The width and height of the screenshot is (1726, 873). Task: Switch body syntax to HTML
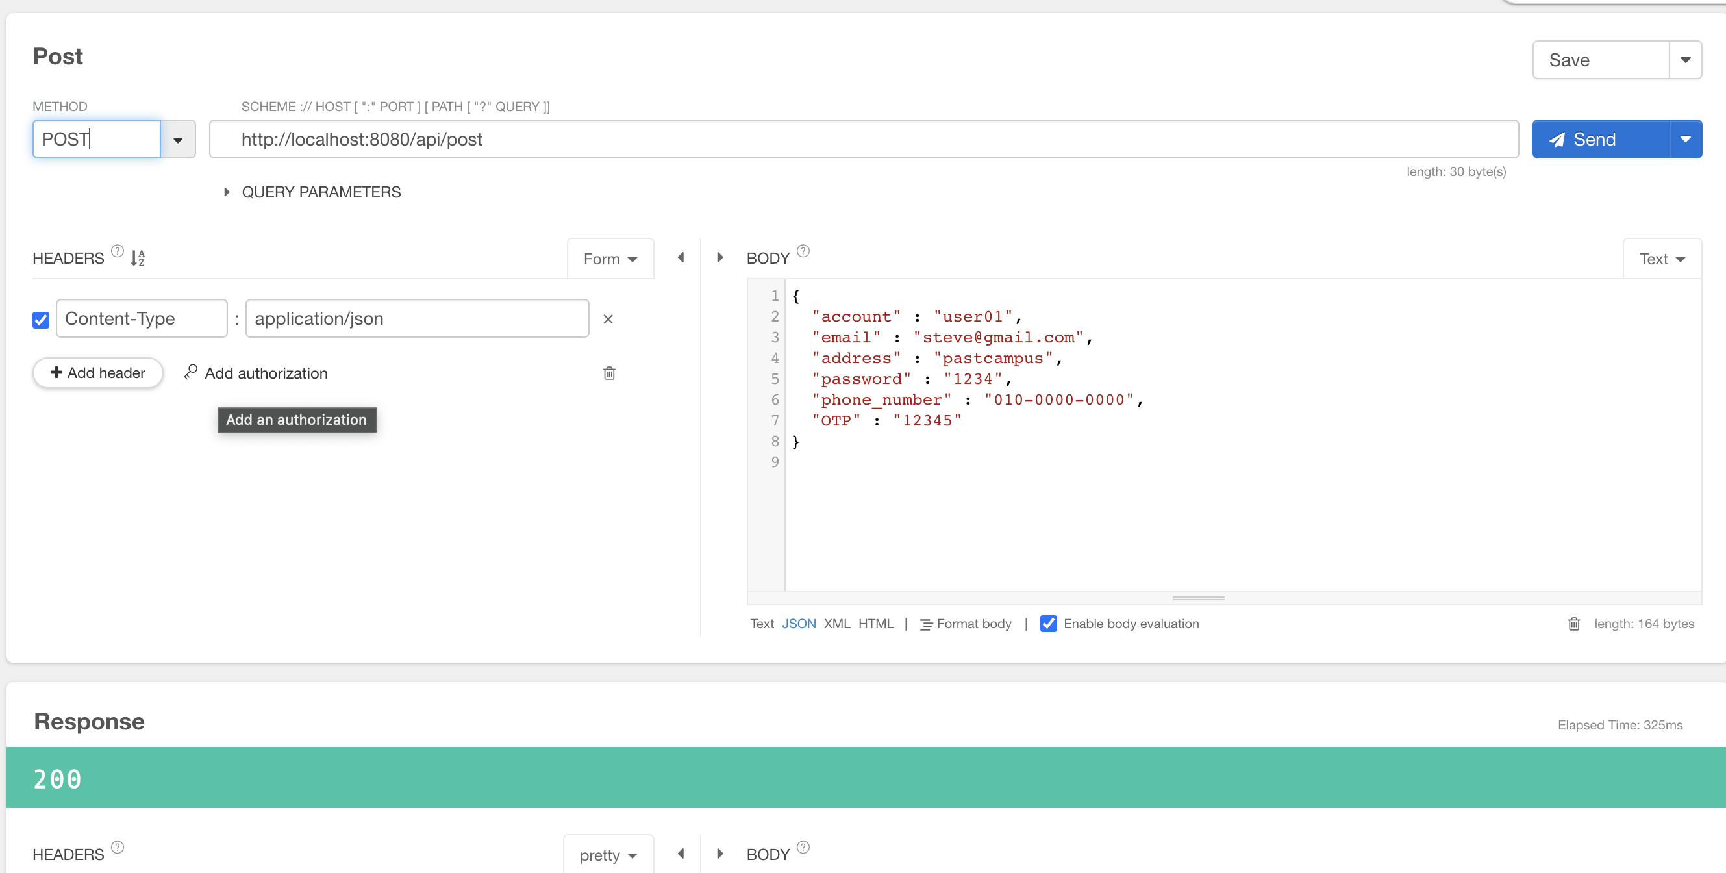(876, 624)
